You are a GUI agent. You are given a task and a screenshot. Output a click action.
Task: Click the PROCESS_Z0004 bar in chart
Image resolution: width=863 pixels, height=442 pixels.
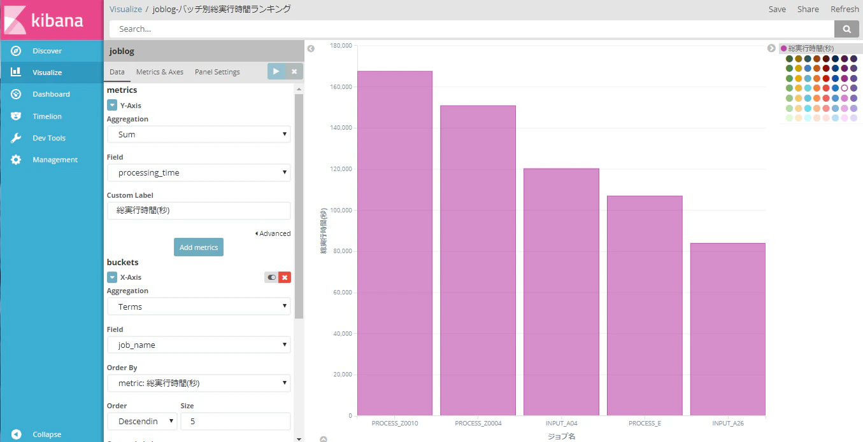coord(478,261)
